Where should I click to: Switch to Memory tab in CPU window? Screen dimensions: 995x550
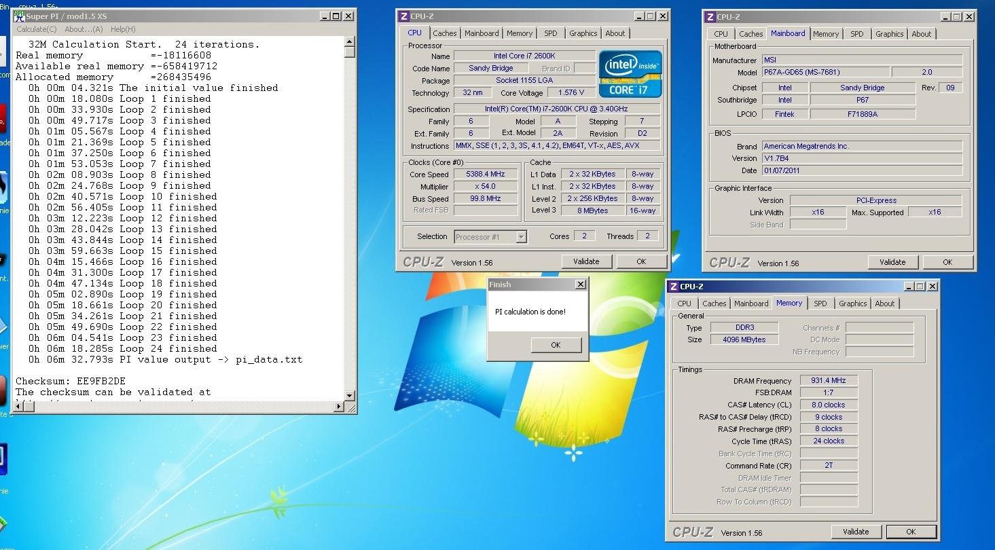(520, 33)
